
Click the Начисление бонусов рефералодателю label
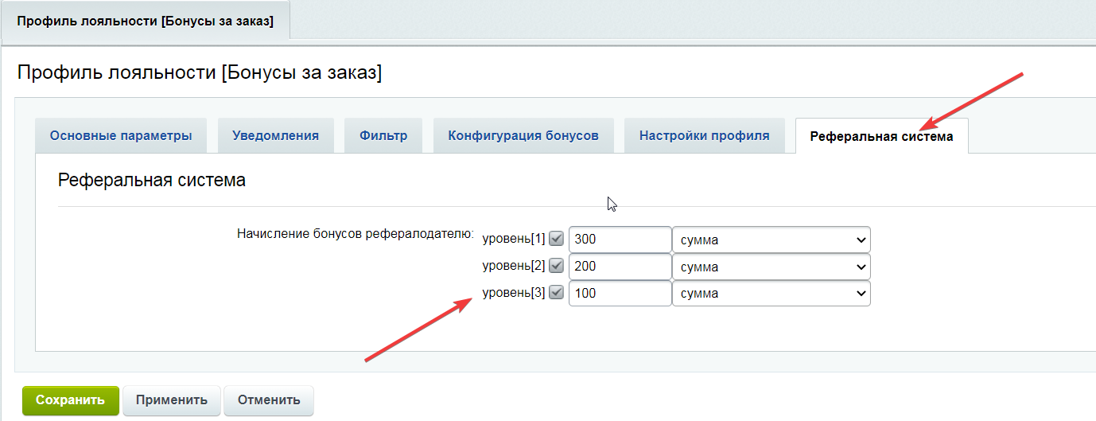point(356,234)
